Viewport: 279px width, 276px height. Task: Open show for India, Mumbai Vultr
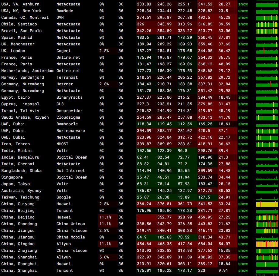[x=243, y=151]
